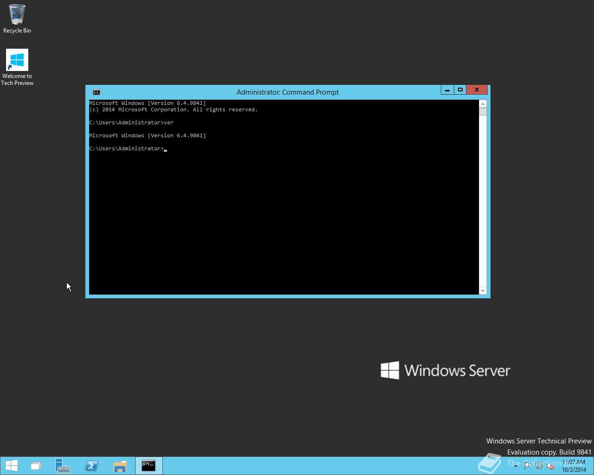Image resolution: width=594 pixels, height=475 pixels.
Task: Click the Administrator: Command Prompt title bar
Action: pos(288,92)
